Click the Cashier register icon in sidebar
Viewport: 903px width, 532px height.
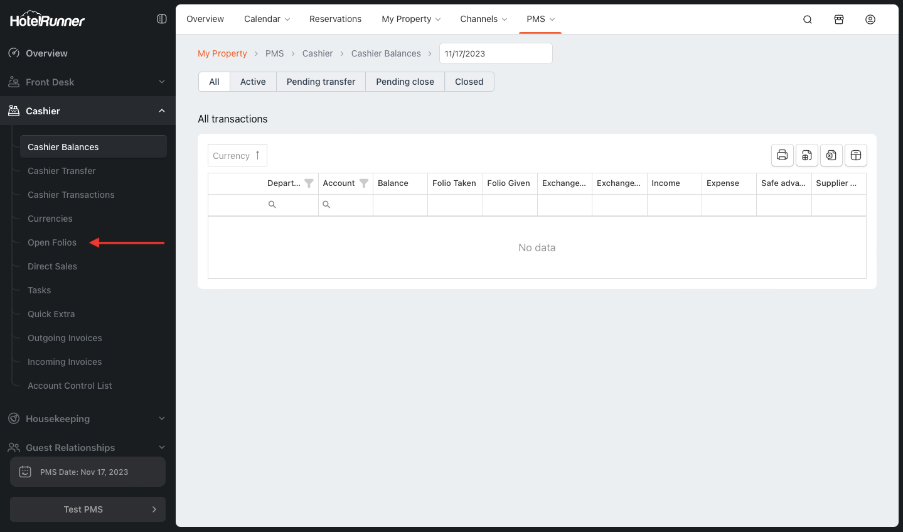coord(14,111)
